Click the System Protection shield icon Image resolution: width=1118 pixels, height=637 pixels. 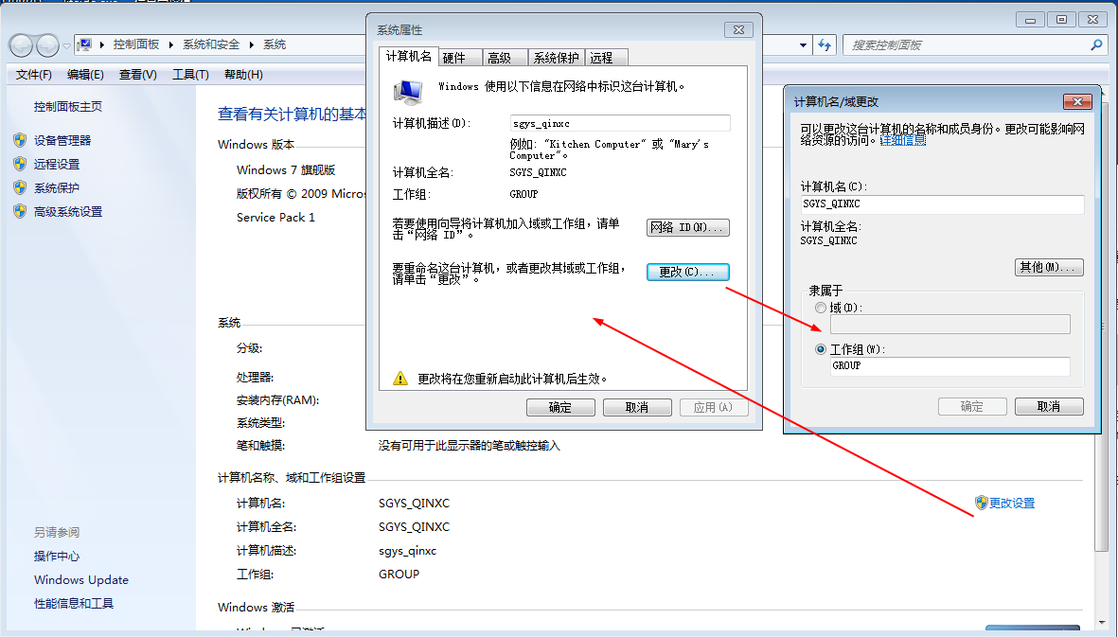click(x=20, y=187)
